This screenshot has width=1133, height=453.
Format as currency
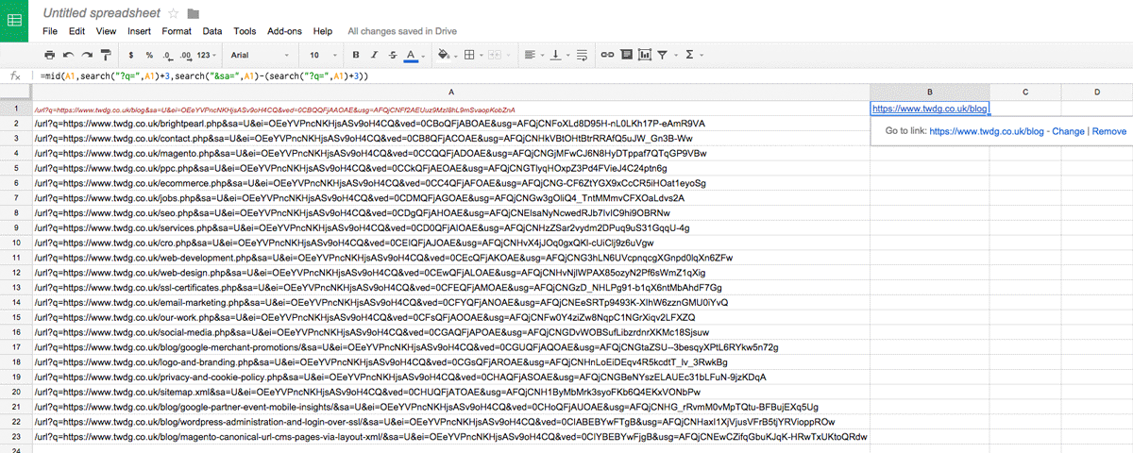point(130,55)
